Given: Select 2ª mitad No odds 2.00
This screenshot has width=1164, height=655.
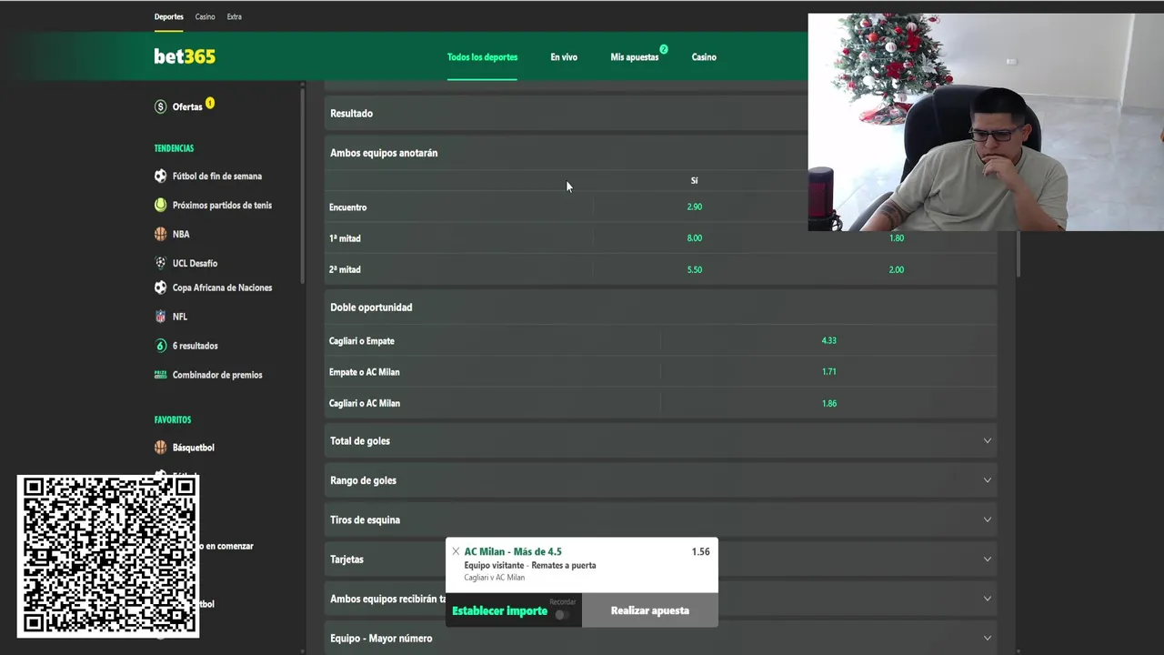Looking at the screenshot, I should [897, 270].
